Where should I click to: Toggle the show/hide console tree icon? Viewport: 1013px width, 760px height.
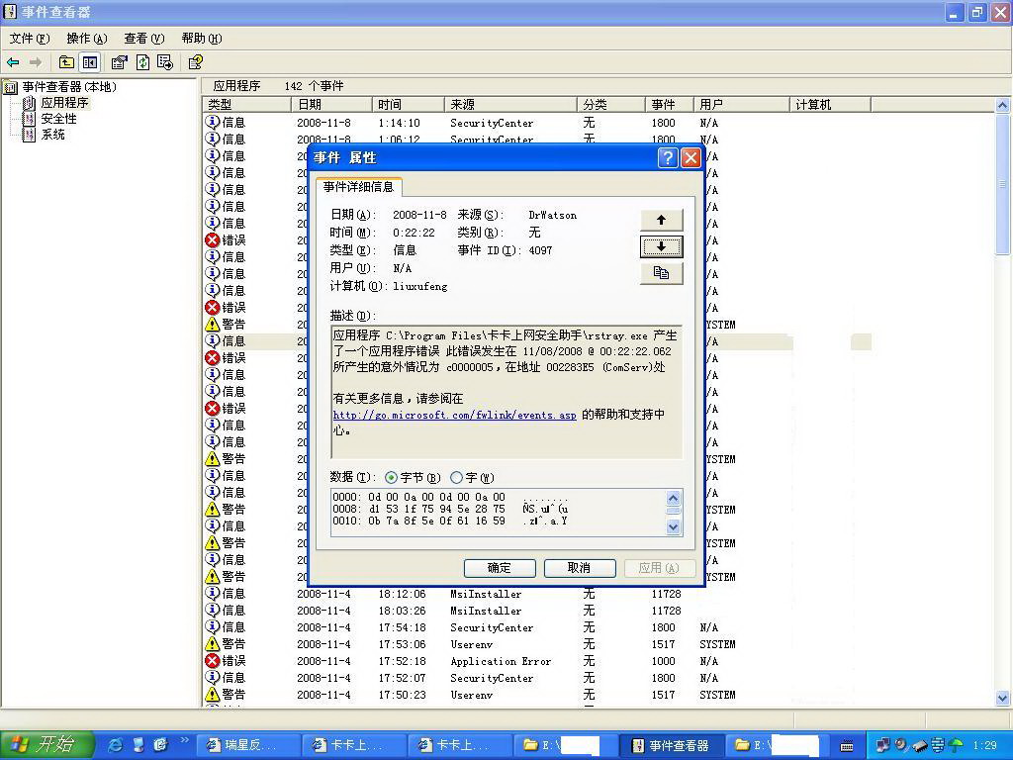coord(90,62)
